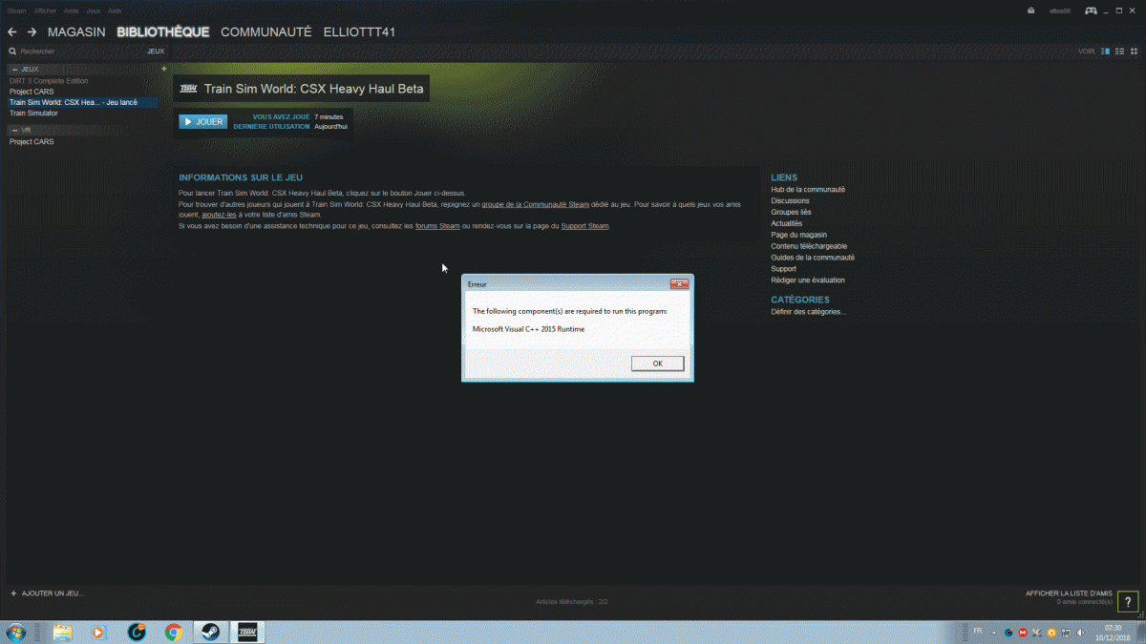Click OK in the Erreur dialog
This screenshot has height=644, width=1146.
(x=658, y=364)
